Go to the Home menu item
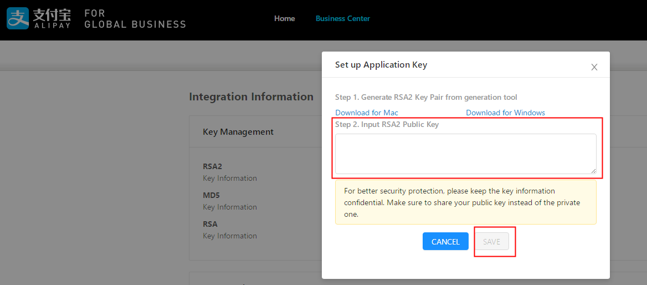This screenshot has width=647, height=285. (284, 18)
